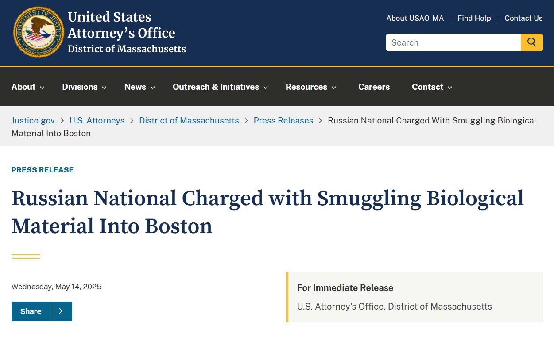Image resolution: width=554 pixels, height=341 pixels.
Task: Follow the Justice.gov breadcrumb link
Action: click(33, 120)
